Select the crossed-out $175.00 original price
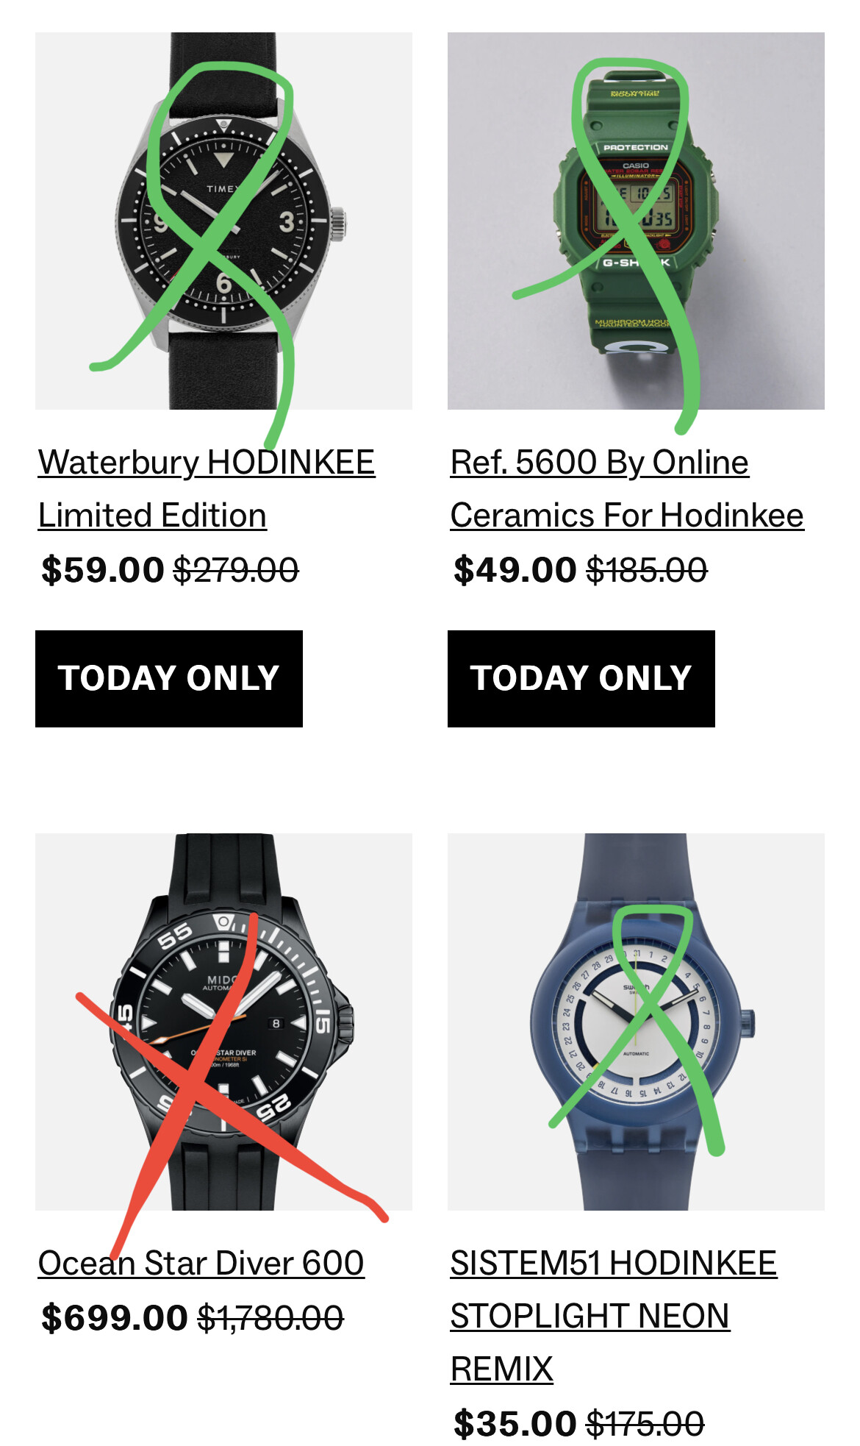 pyautogui.click(x=645, y=1424)
